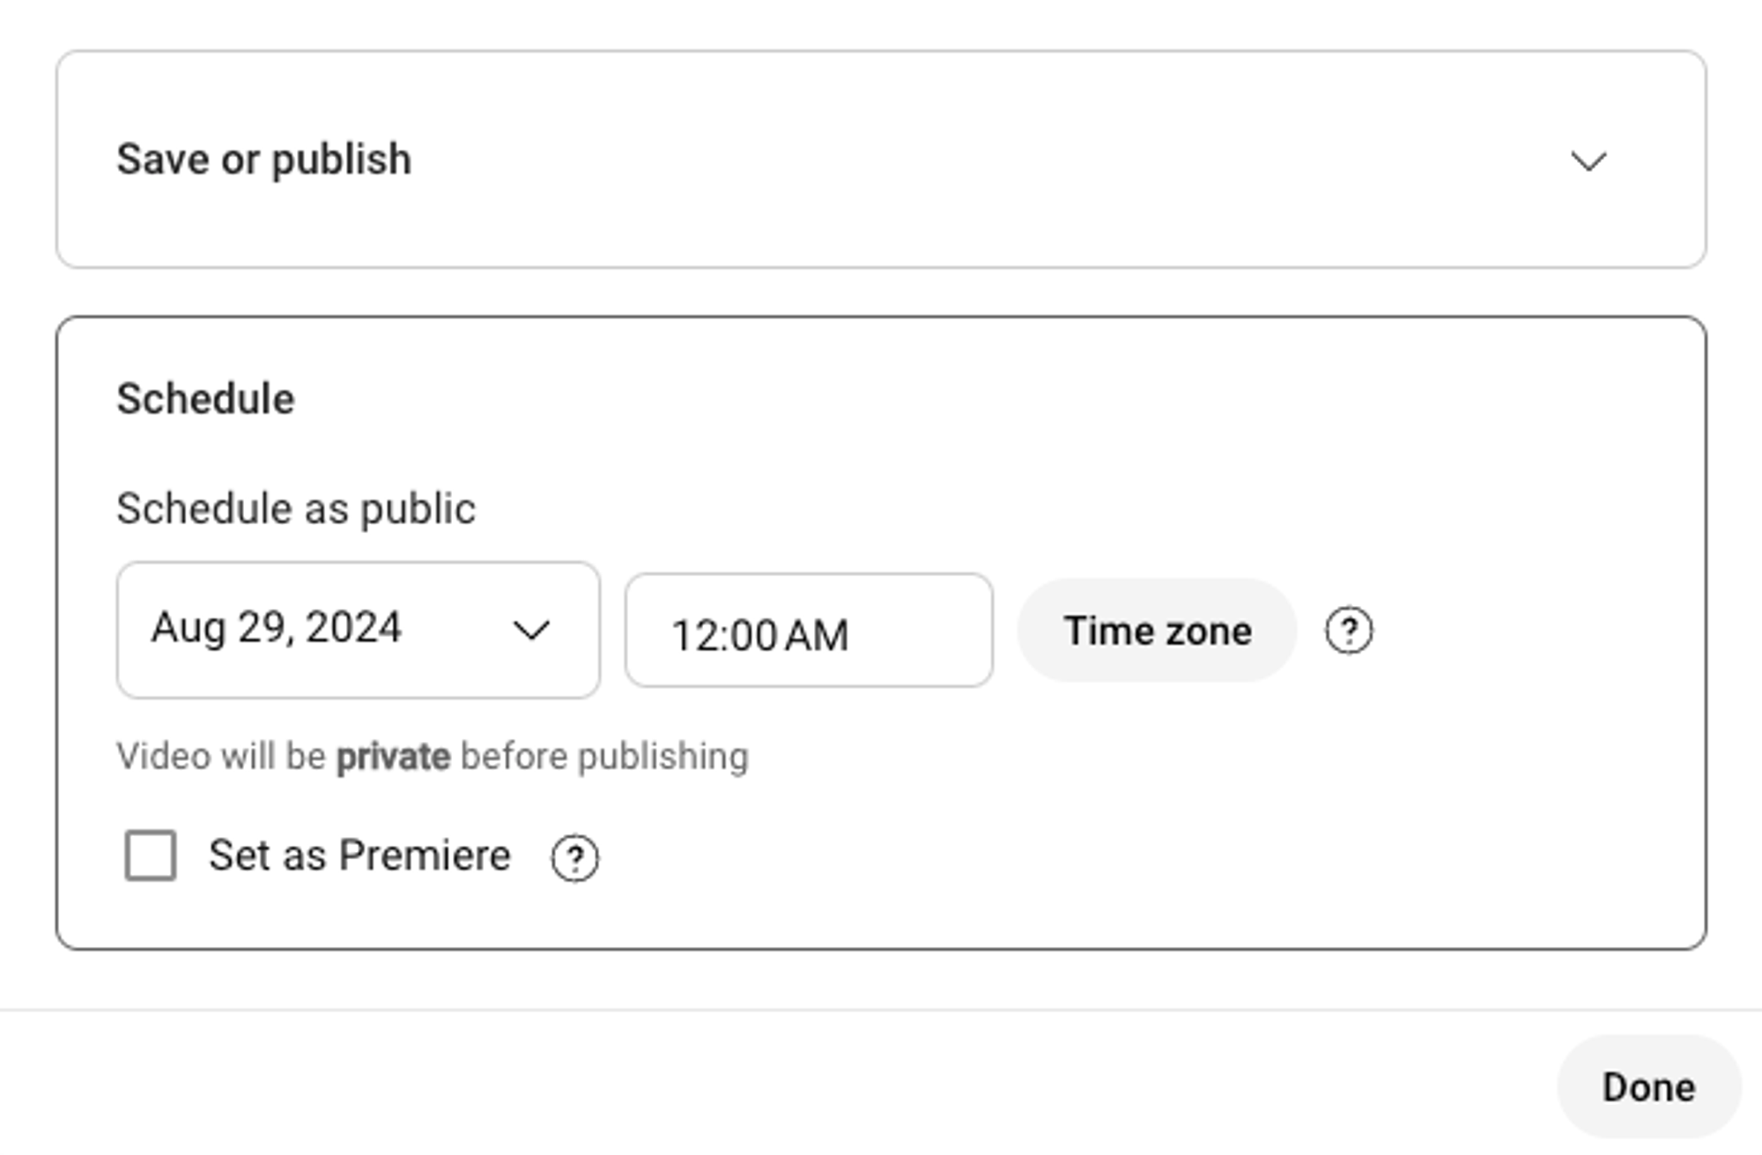
Task: Open the Aug 29, 2024 date dropdown
Action: tap(359, 630)
